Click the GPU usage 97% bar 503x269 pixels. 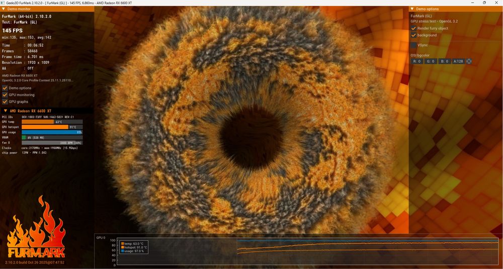52,132
